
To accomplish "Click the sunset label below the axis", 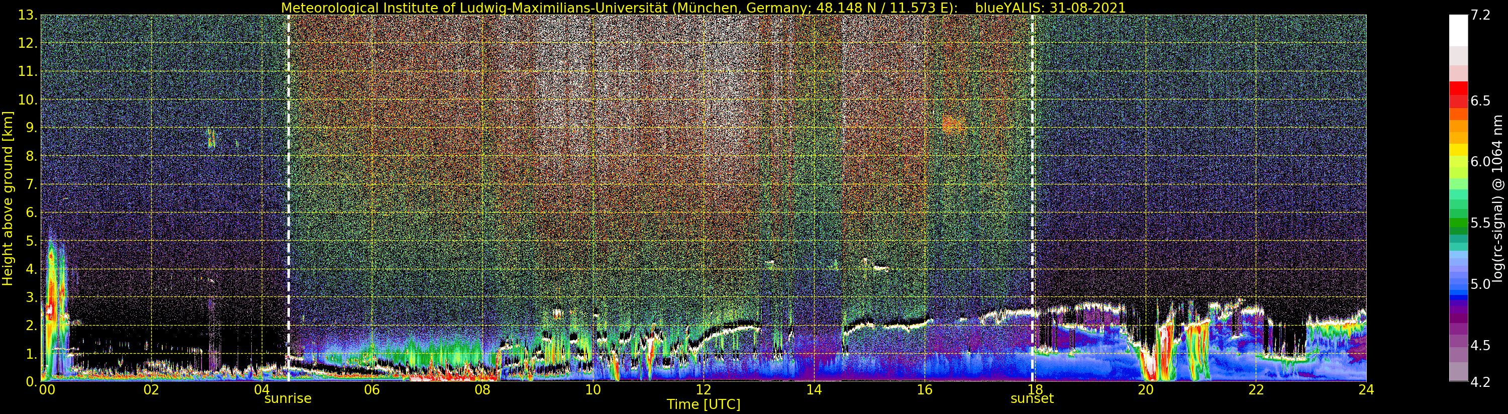I will pyautogui.click(x=1032, y=398).
